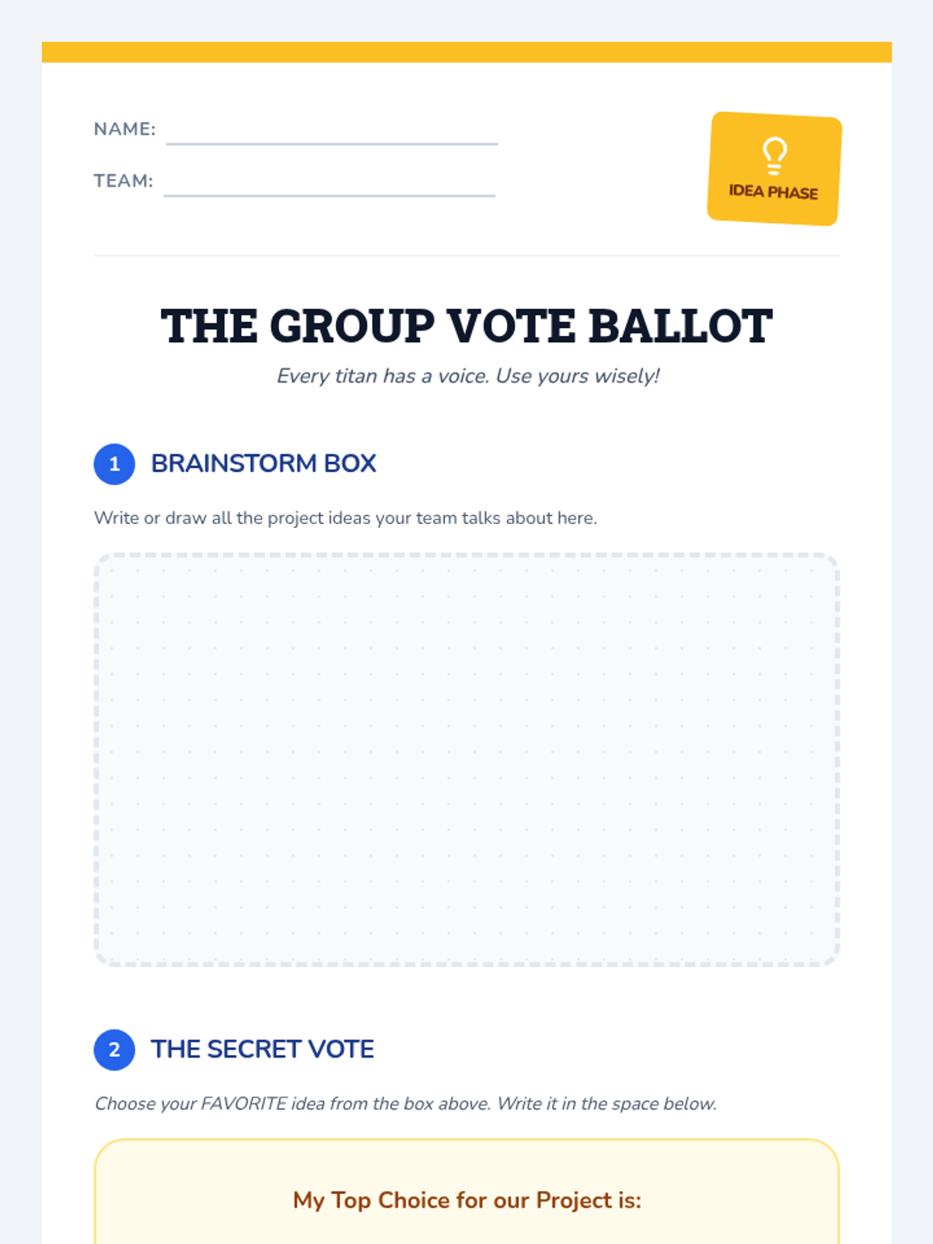Click the 'Choose your FAVORITE idea' instruction

pos(405,1104)
